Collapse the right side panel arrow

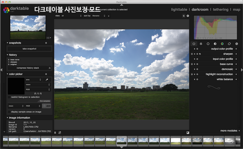pyautogui.click(x=242, y=70)
